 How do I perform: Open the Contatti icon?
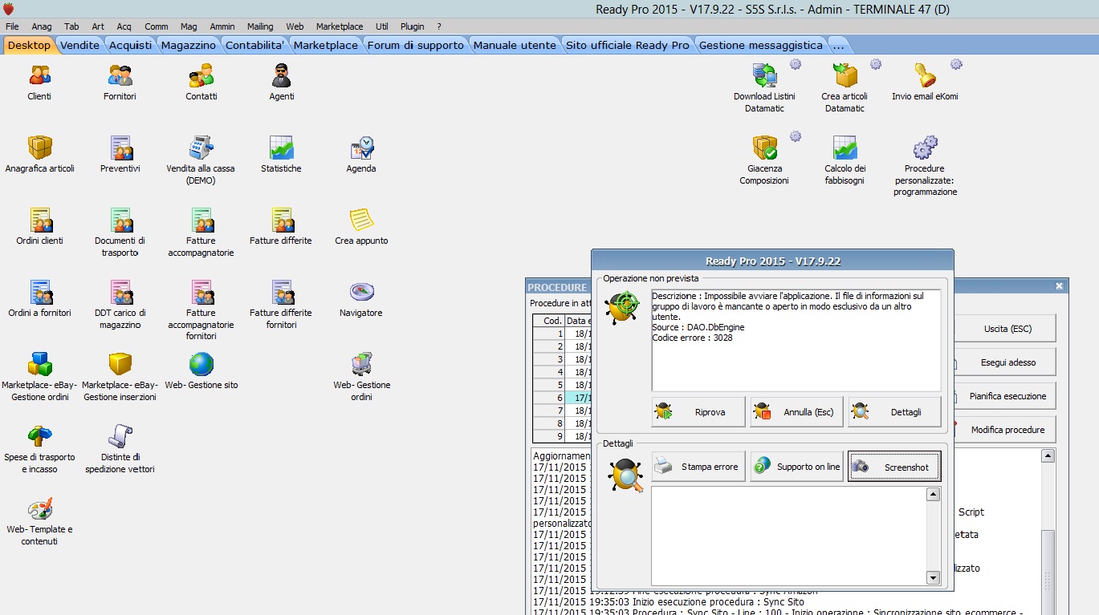[x=201, y=76]
